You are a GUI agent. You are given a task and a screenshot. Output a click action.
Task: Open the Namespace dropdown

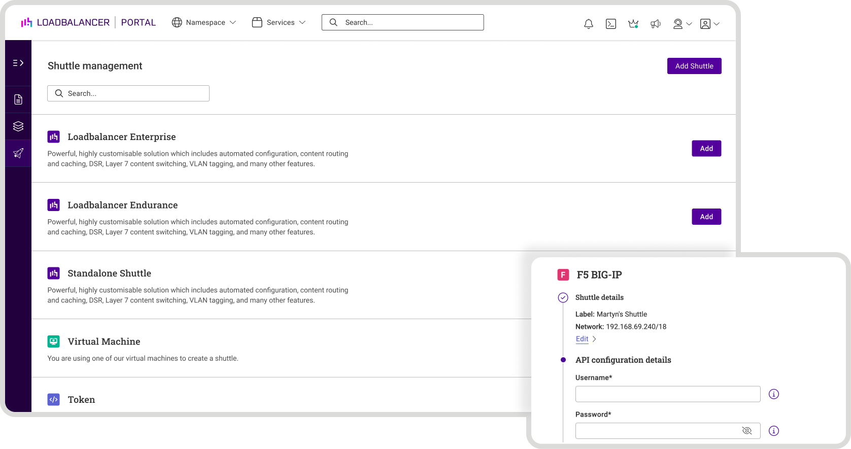204,22
